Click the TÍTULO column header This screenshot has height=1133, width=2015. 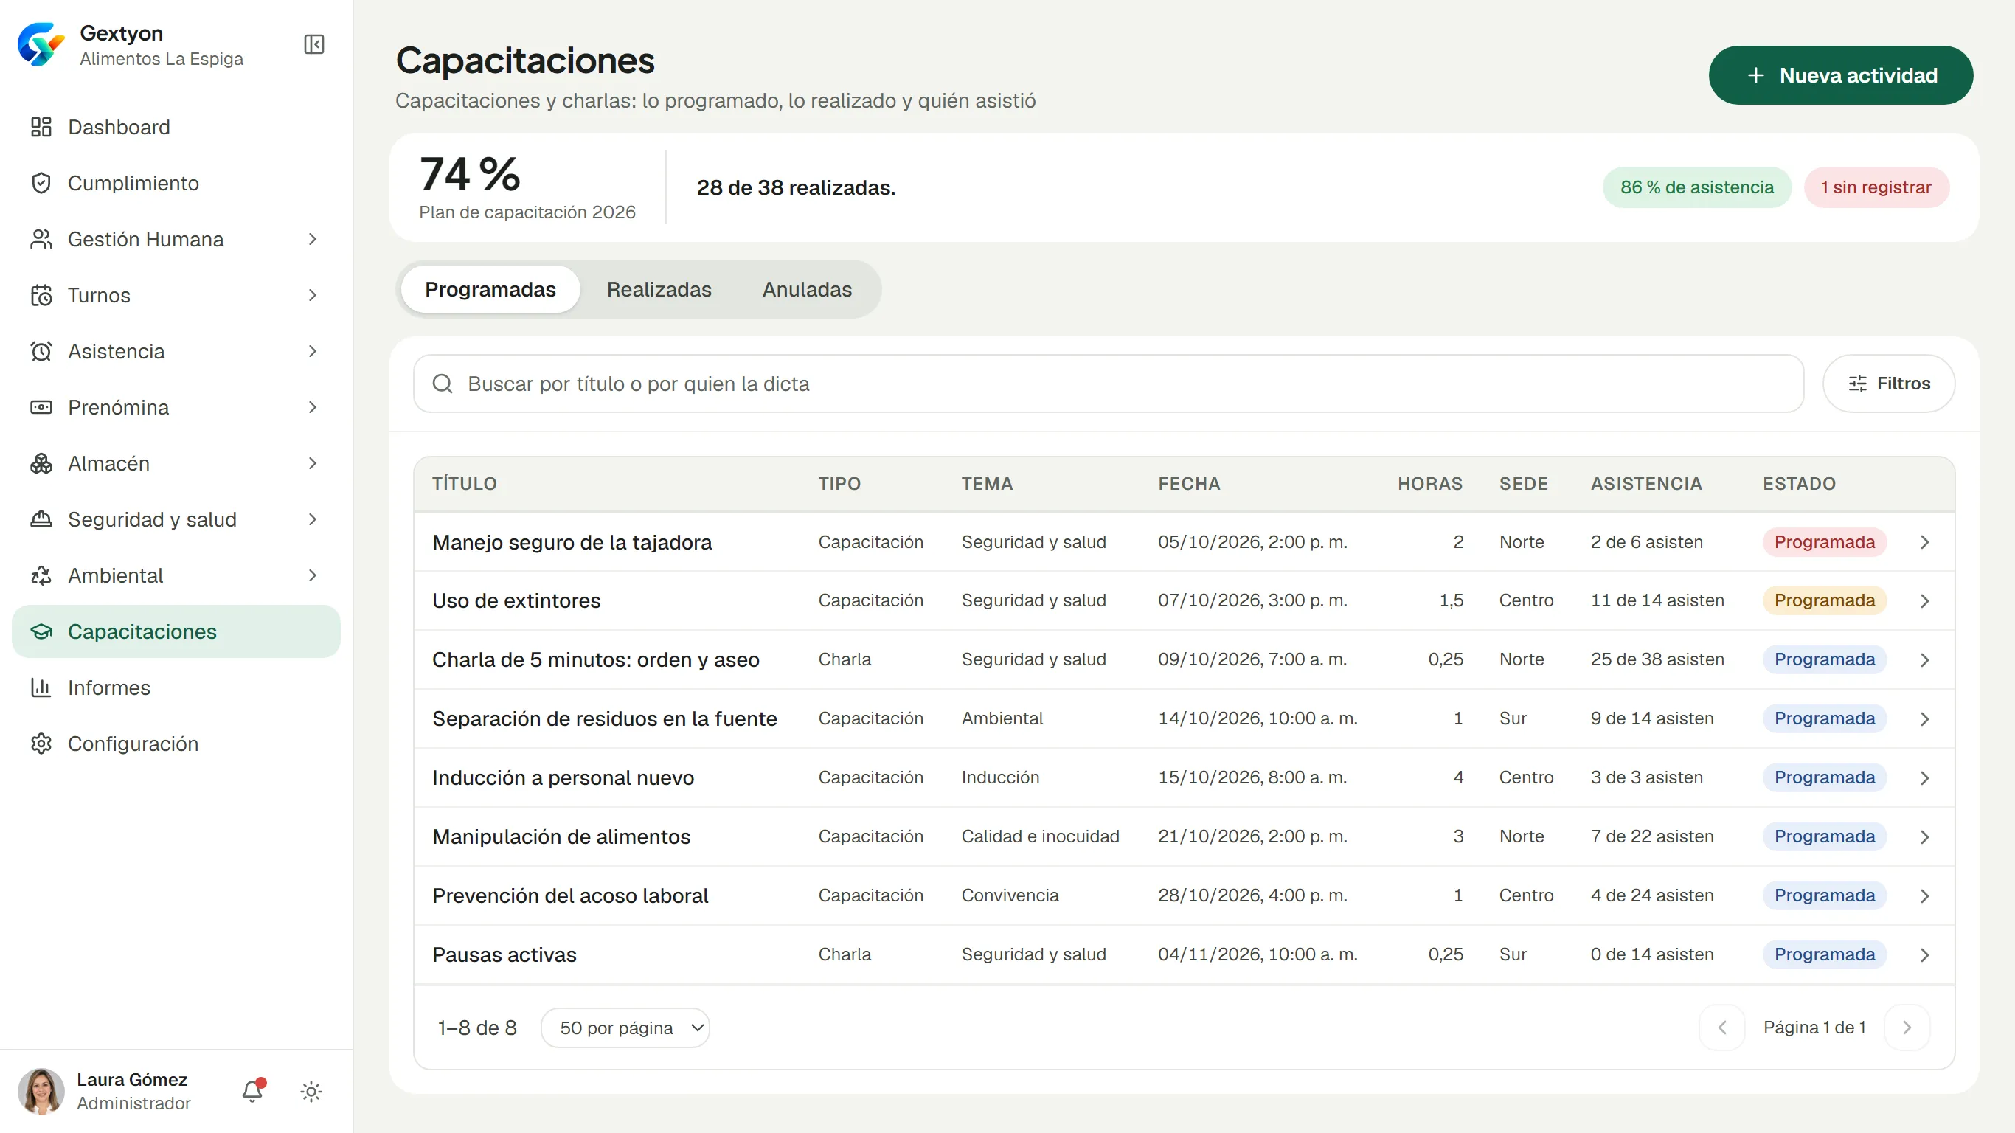(x=465, y=484)
